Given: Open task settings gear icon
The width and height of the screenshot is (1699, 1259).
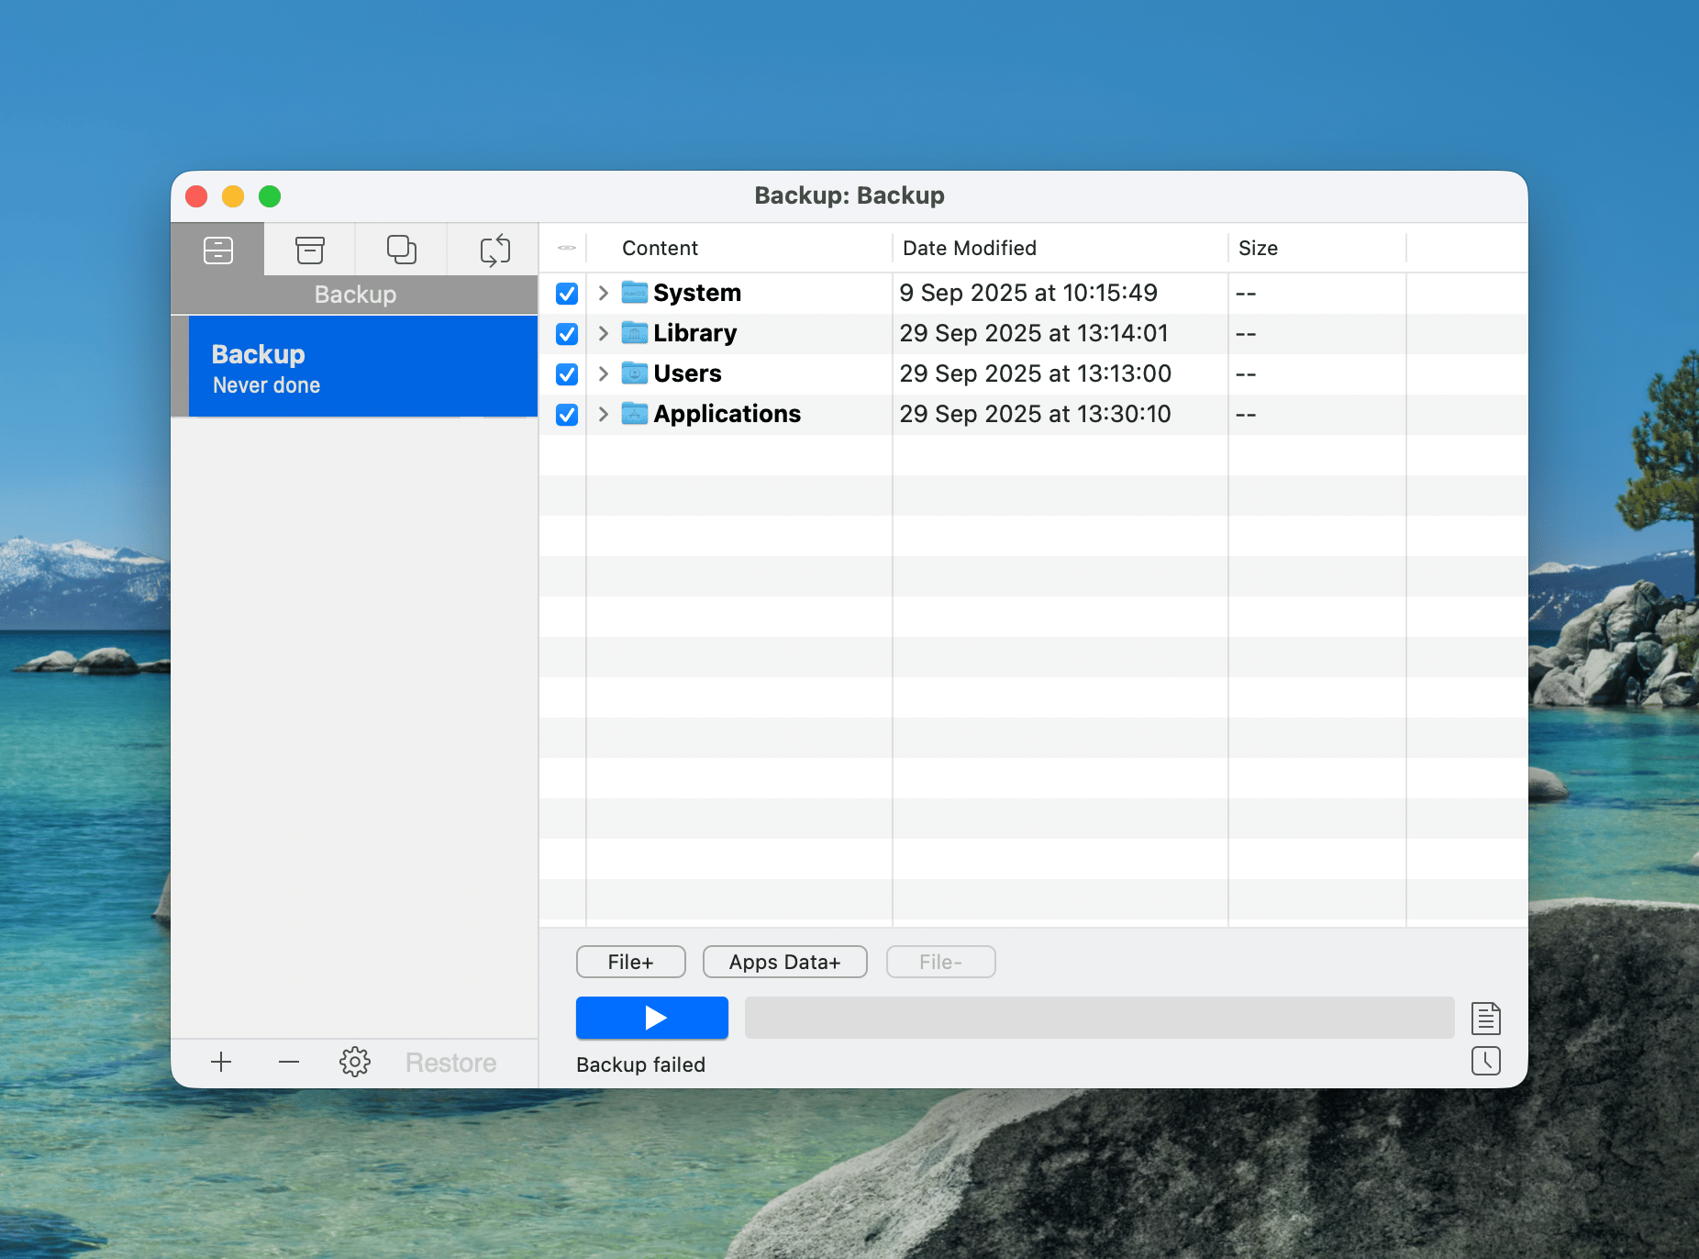Looking at the screenshot, I should tap(355, 1062).
